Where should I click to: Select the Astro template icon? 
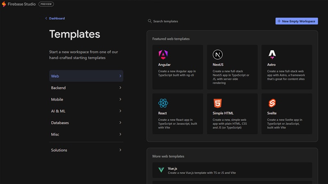click(272, 54)
